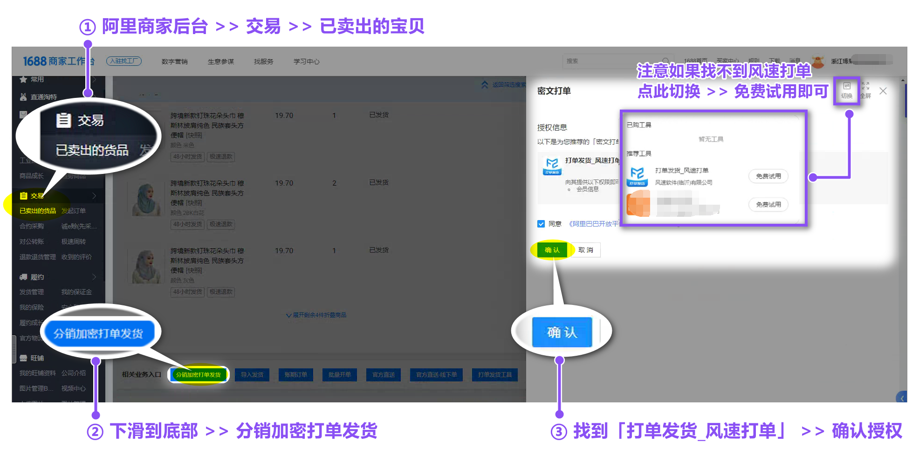Open 发货管理 in the sidebar
This screenshot has height=449, width=919.
(x=32, y=292)
